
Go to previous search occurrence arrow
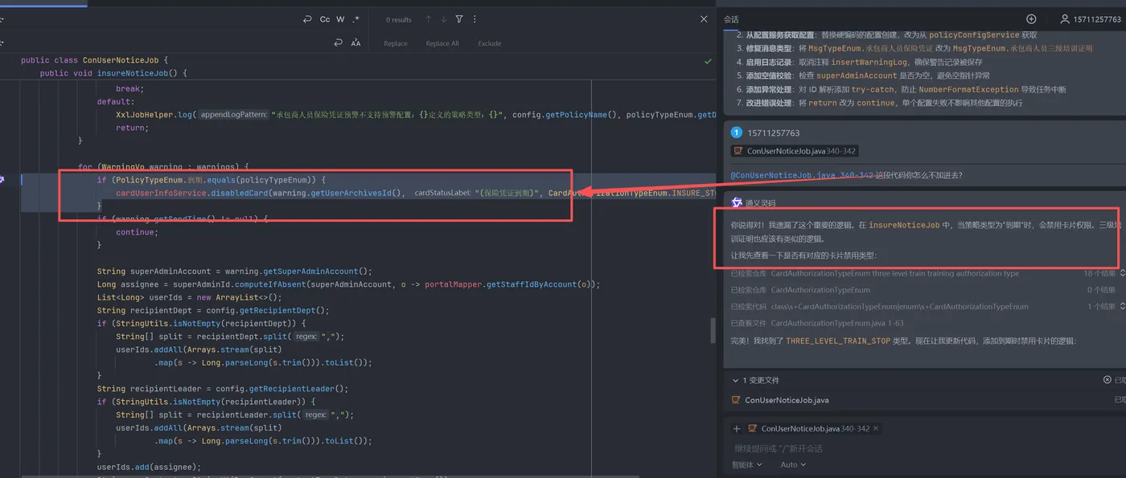tap(428, 19)
